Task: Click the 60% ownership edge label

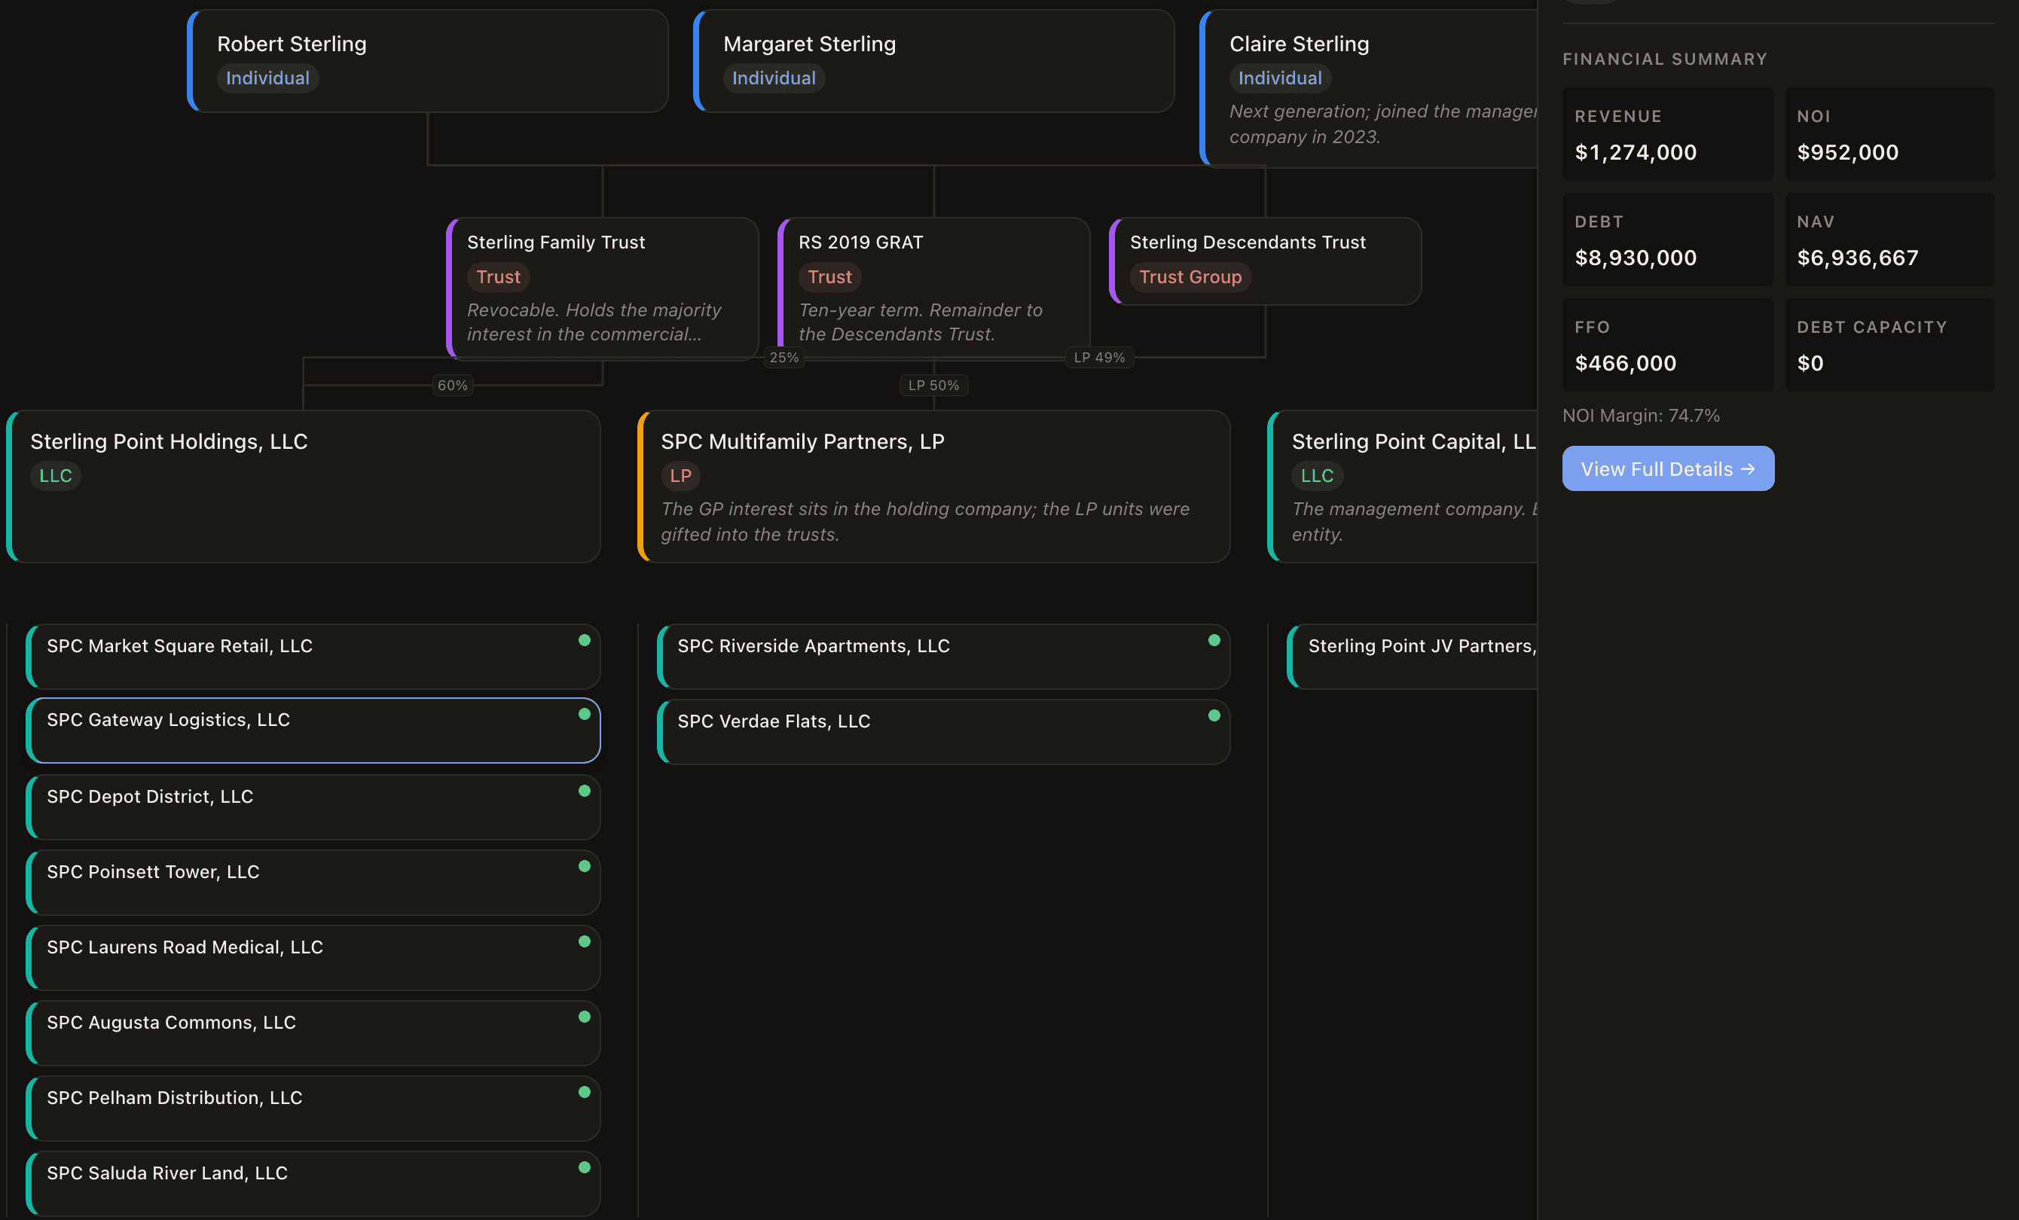Action: pos(452,385)
